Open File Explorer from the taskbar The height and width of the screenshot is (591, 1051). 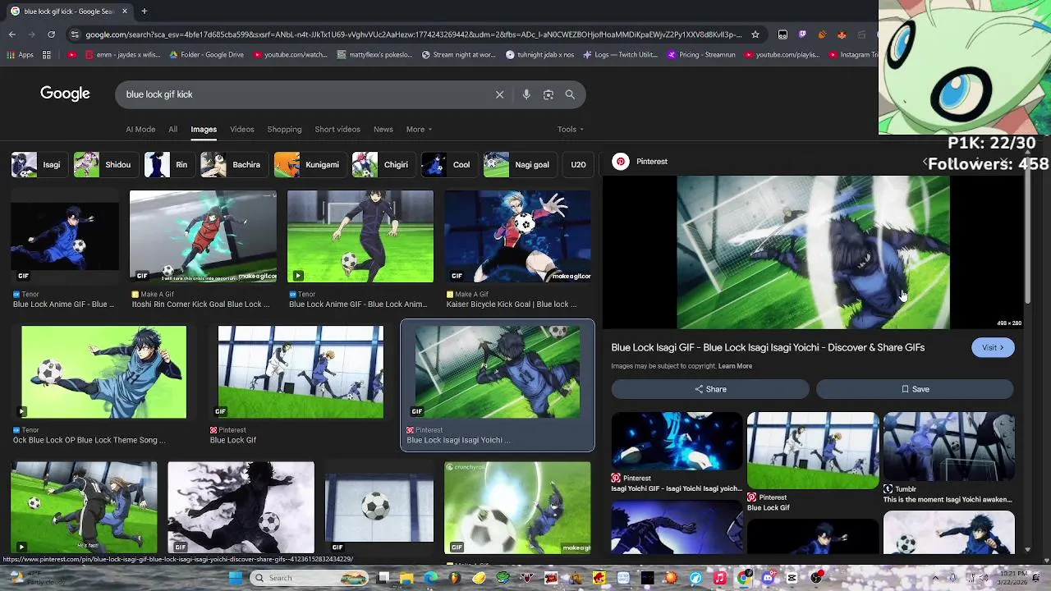(x=406, y=578)
